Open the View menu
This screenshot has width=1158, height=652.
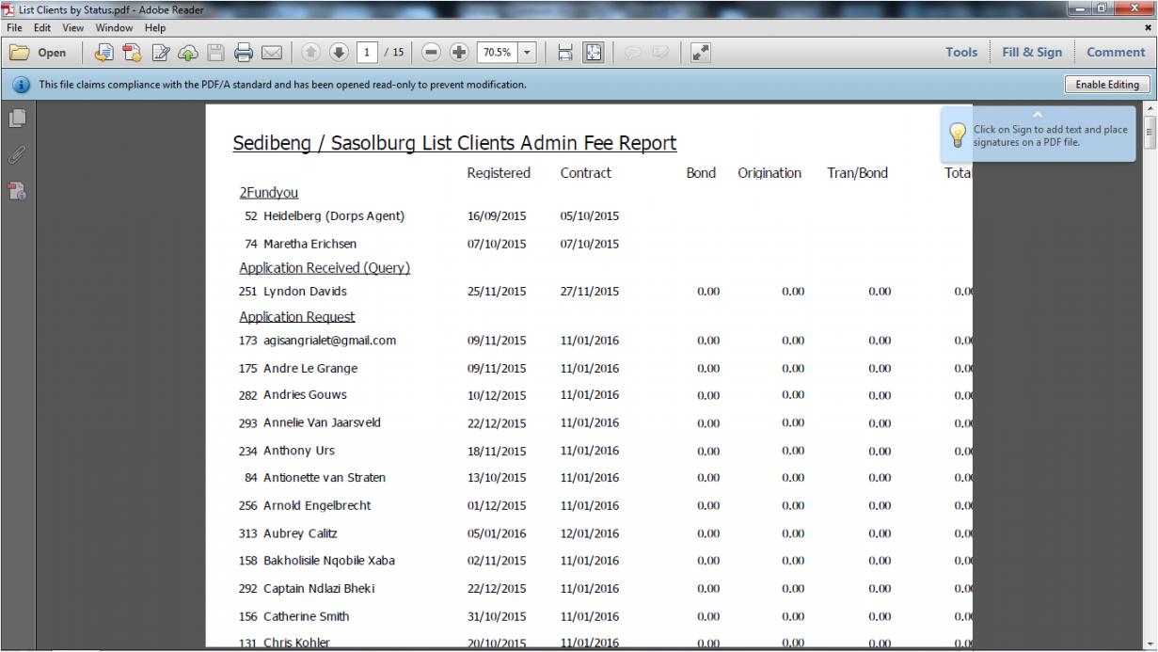[73, 28]
